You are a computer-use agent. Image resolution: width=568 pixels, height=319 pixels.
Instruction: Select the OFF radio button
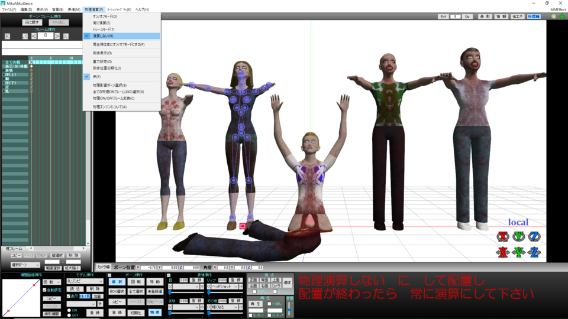(x=69, y=315)
